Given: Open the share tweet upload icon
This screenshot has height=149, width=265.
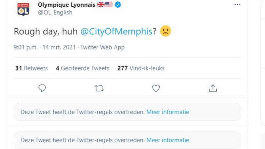Looking at the screenshot, I should pos(213,88).
